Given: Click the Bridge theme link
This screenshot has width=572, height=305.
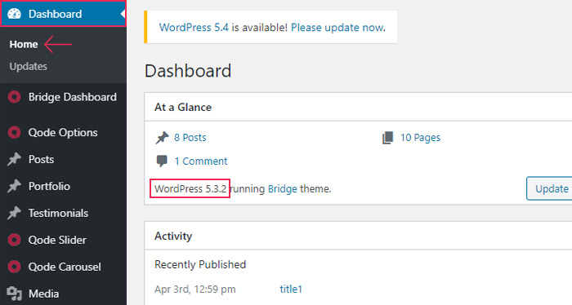Looking at the screenshot, I should (283, 189).
